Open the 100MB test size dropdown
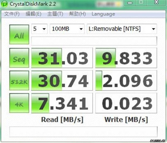The height and width of the screenshot is (143, 167). click(67, 29)
